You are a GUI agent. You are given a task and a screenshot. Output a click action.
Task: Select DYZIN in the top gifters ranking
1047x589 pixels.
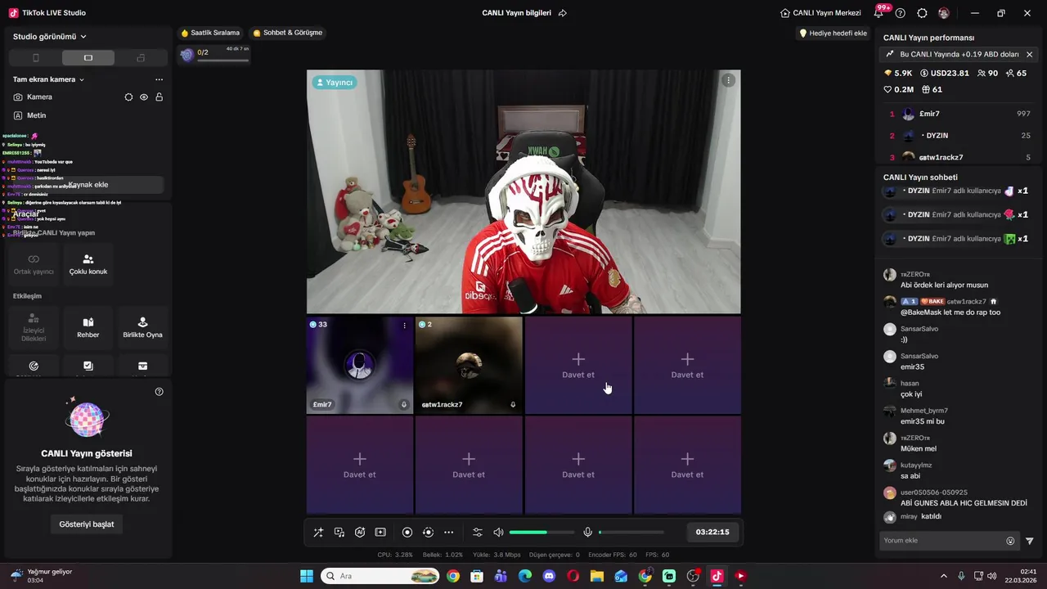(959, 136)
